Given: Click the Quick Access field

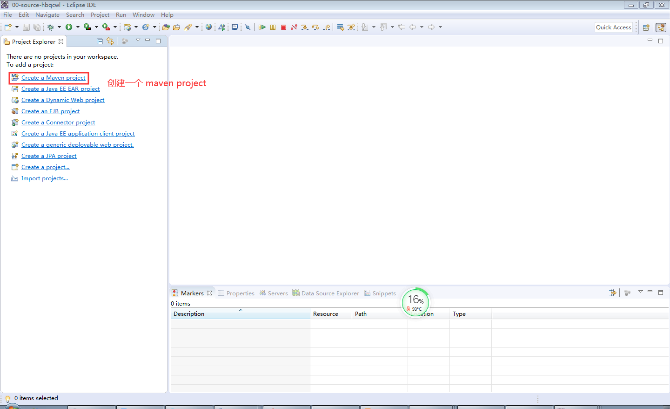Looking at the screenshot, I should point(614,27).
